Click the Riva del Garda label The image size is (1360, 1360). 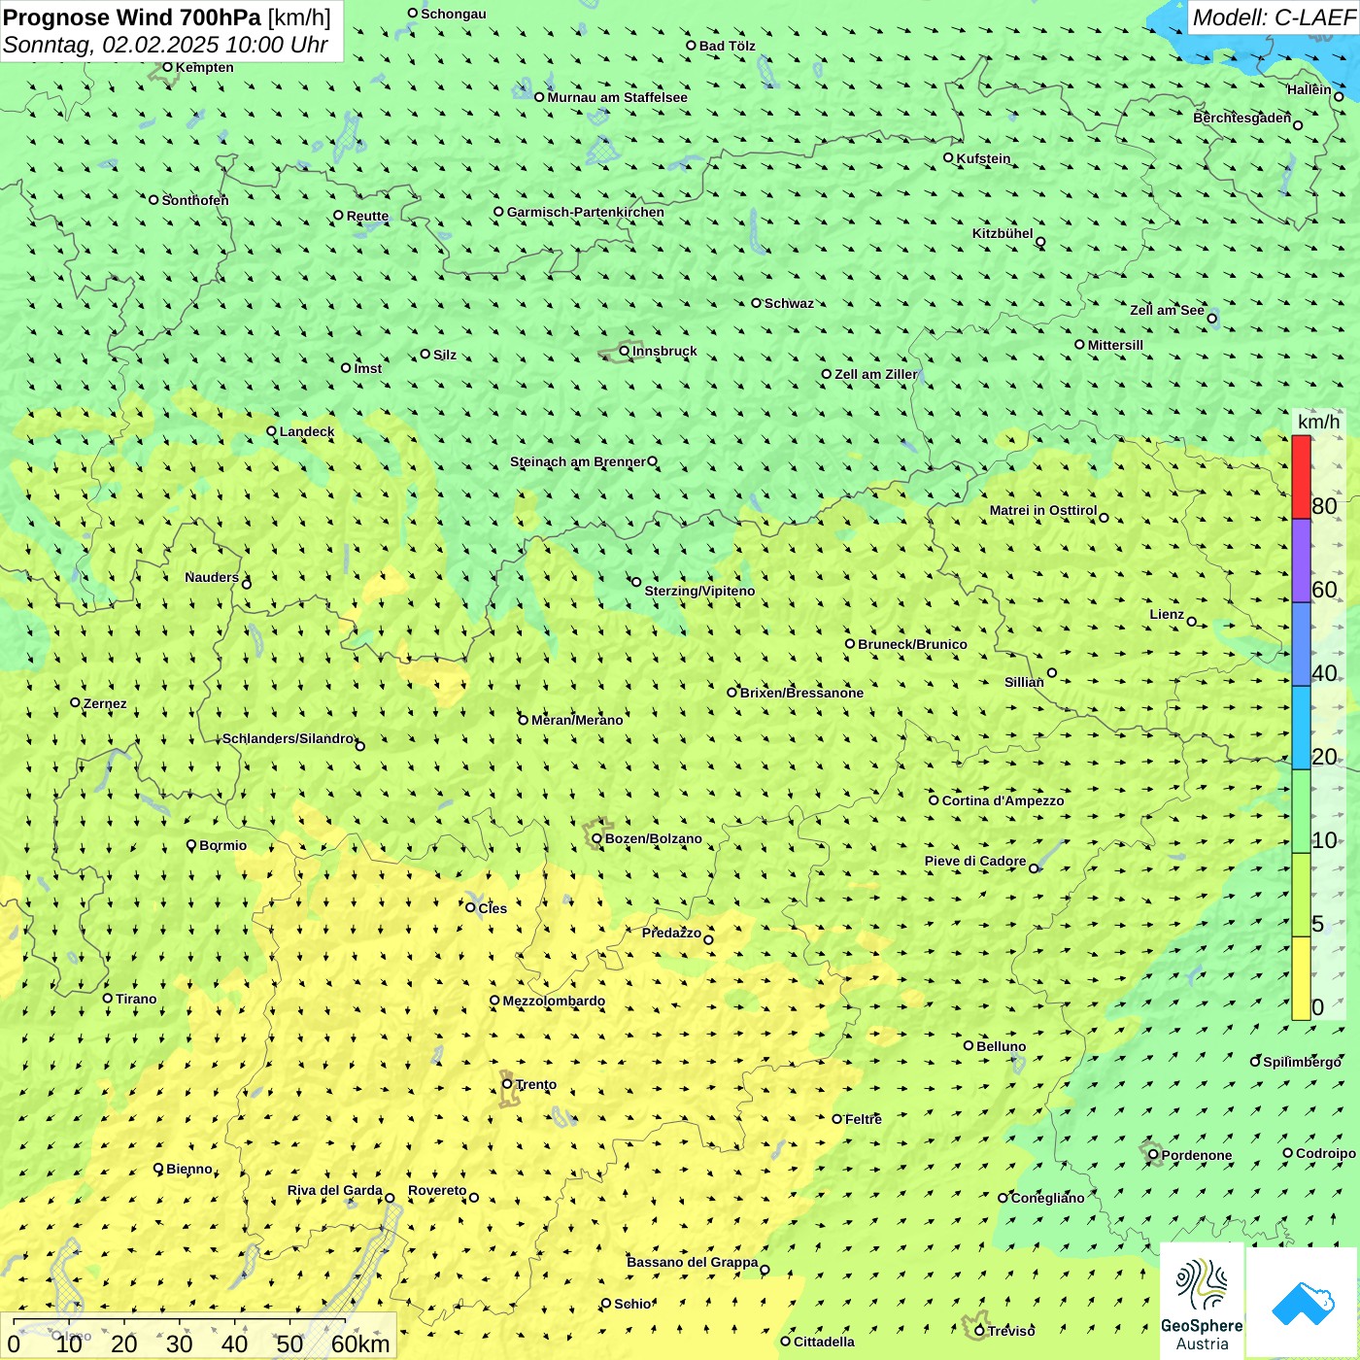click(334, 1190)
